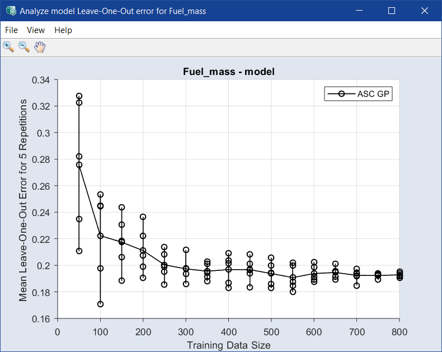442x352 pixels.
Task: Select the Zoom Out magnifier tool
Action: pos(24,47)
